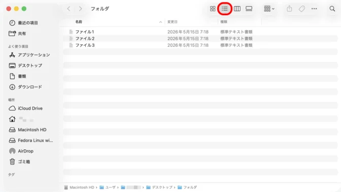Click the home folder house icon
The height and width of the screenshot is (192, 341).
pyautogui.click(x=12, y=119)
